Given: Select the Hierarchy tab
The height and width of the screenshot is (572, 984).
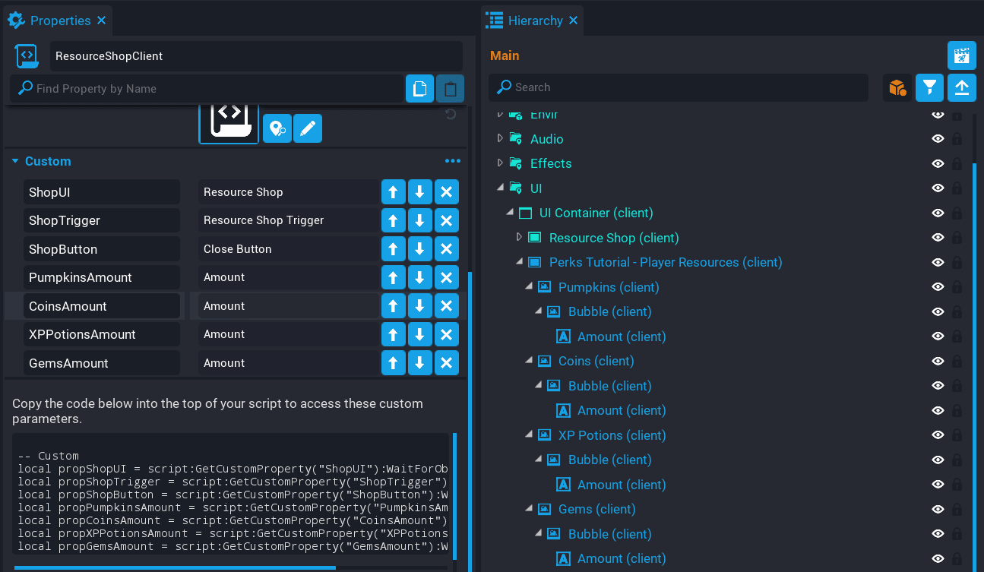Looking at the screenshot, I should click(x=534, y=21).
